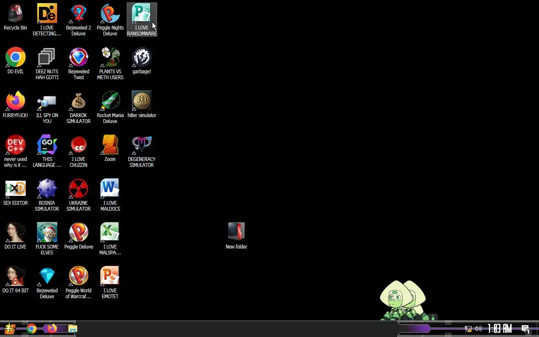Select the FURRYFUCK! Firefox desktop shortcut
Viewport: 539px width, 337px height.
click(15, 105)
